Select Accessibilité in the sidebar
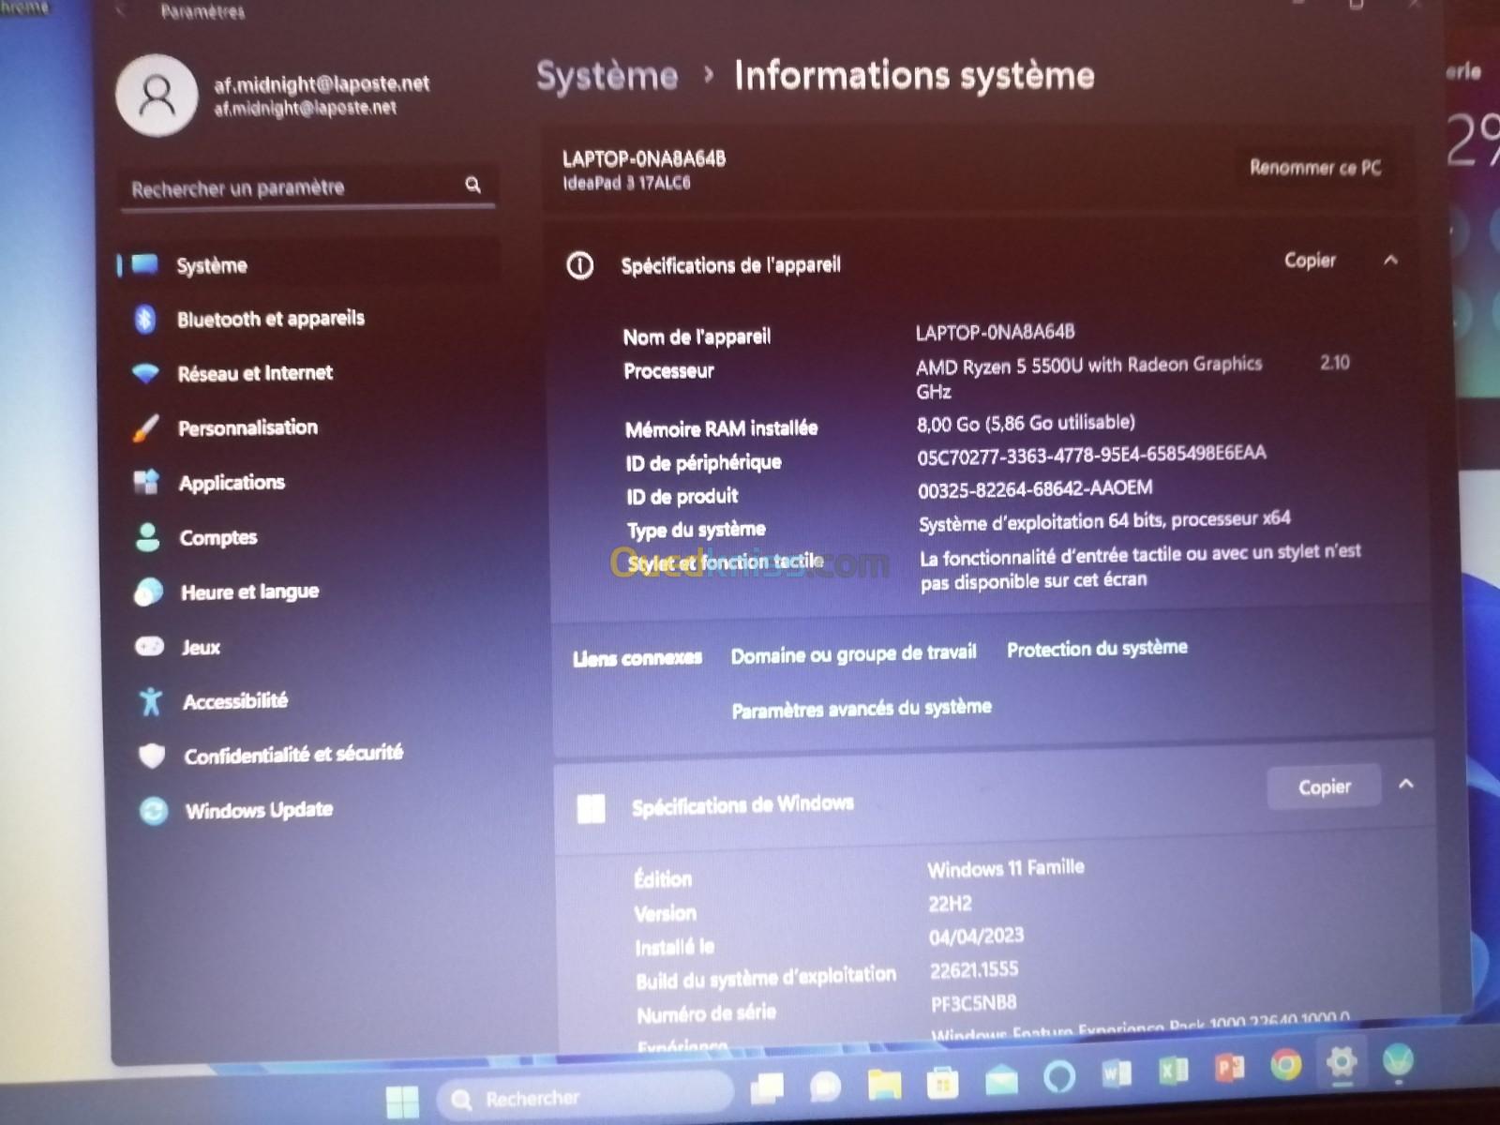1500x1125 pixels. (235, 701)
